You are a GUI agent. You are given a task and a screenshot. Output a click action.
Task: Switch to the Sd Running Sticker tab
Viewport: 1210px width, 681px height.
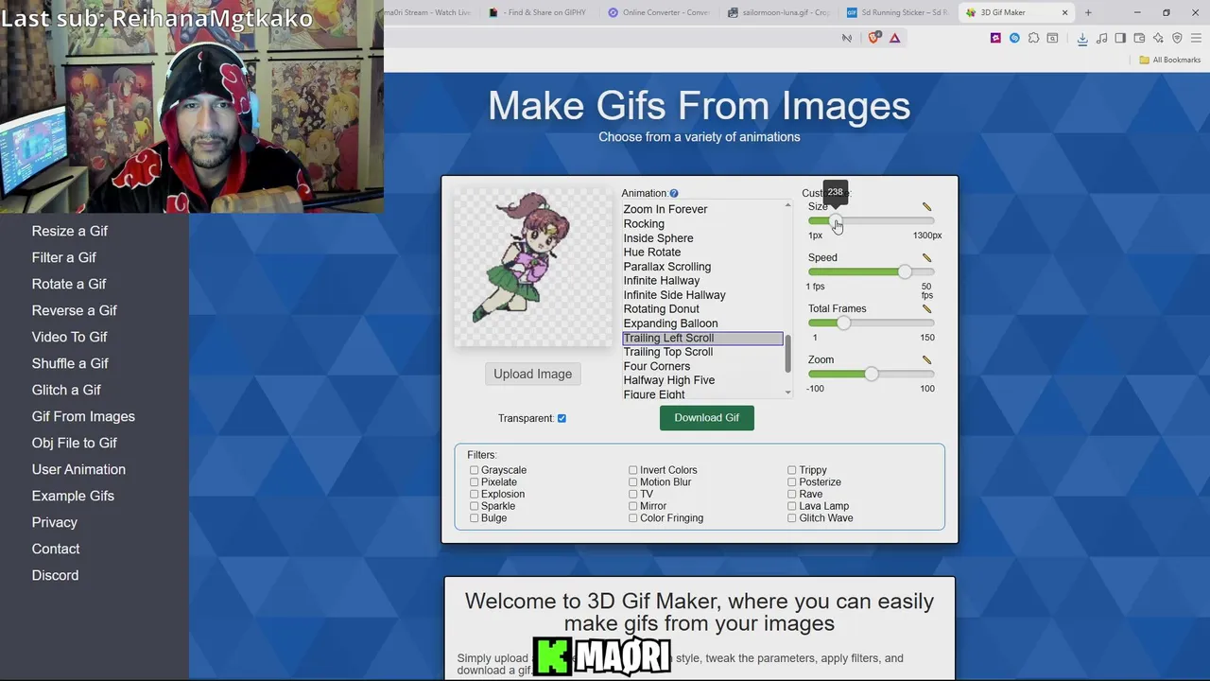(898, 12)
